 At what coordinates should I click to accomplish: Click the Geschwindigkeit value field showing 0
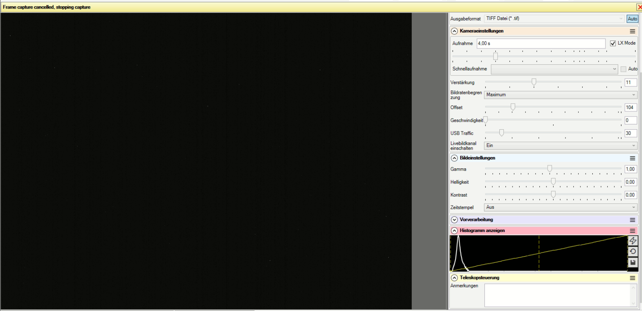(630, 120)
